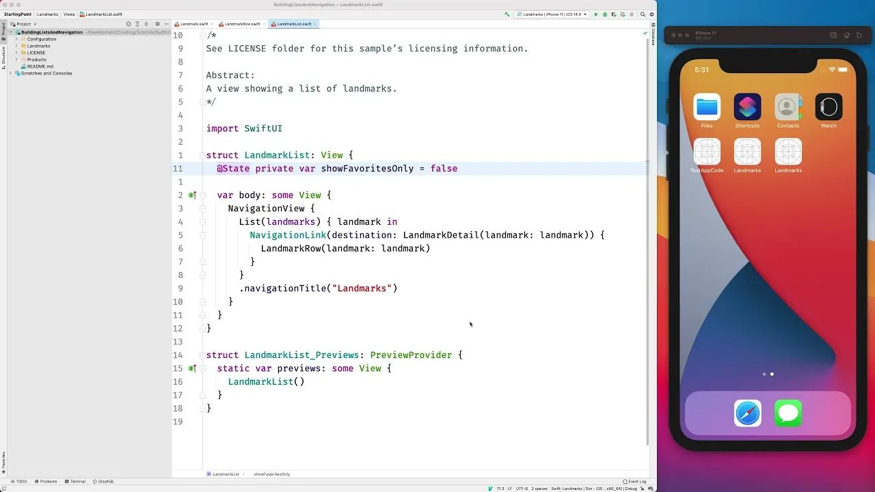The image size is (875, 492).
Task: Launch Safari from the iPhone dock
Action: tap(747, 413)
